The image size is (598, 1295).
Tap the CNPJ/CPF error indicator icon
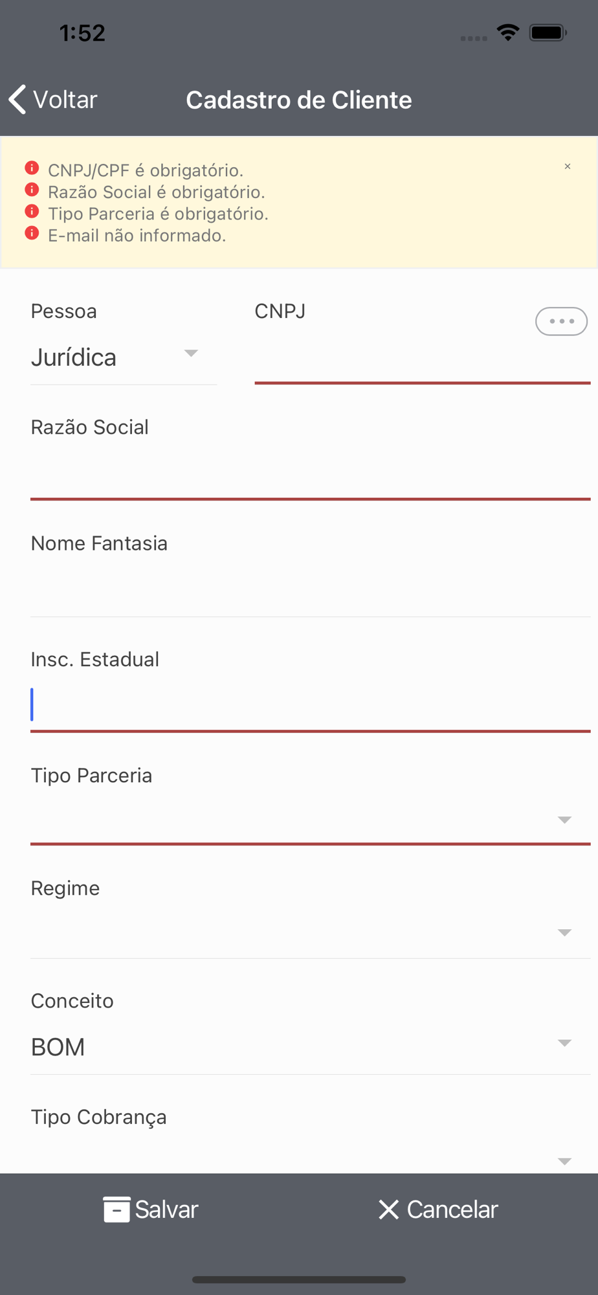pos(32,168)
